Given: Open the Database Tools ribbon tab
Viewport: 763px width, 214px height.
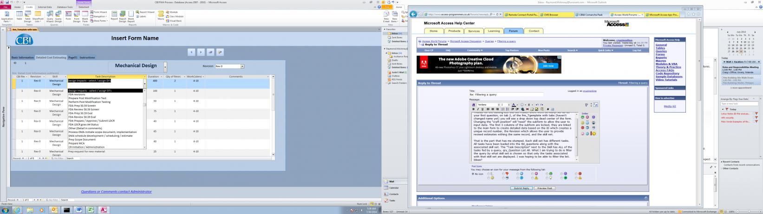Looking at the screenshot, I should 65,7.
